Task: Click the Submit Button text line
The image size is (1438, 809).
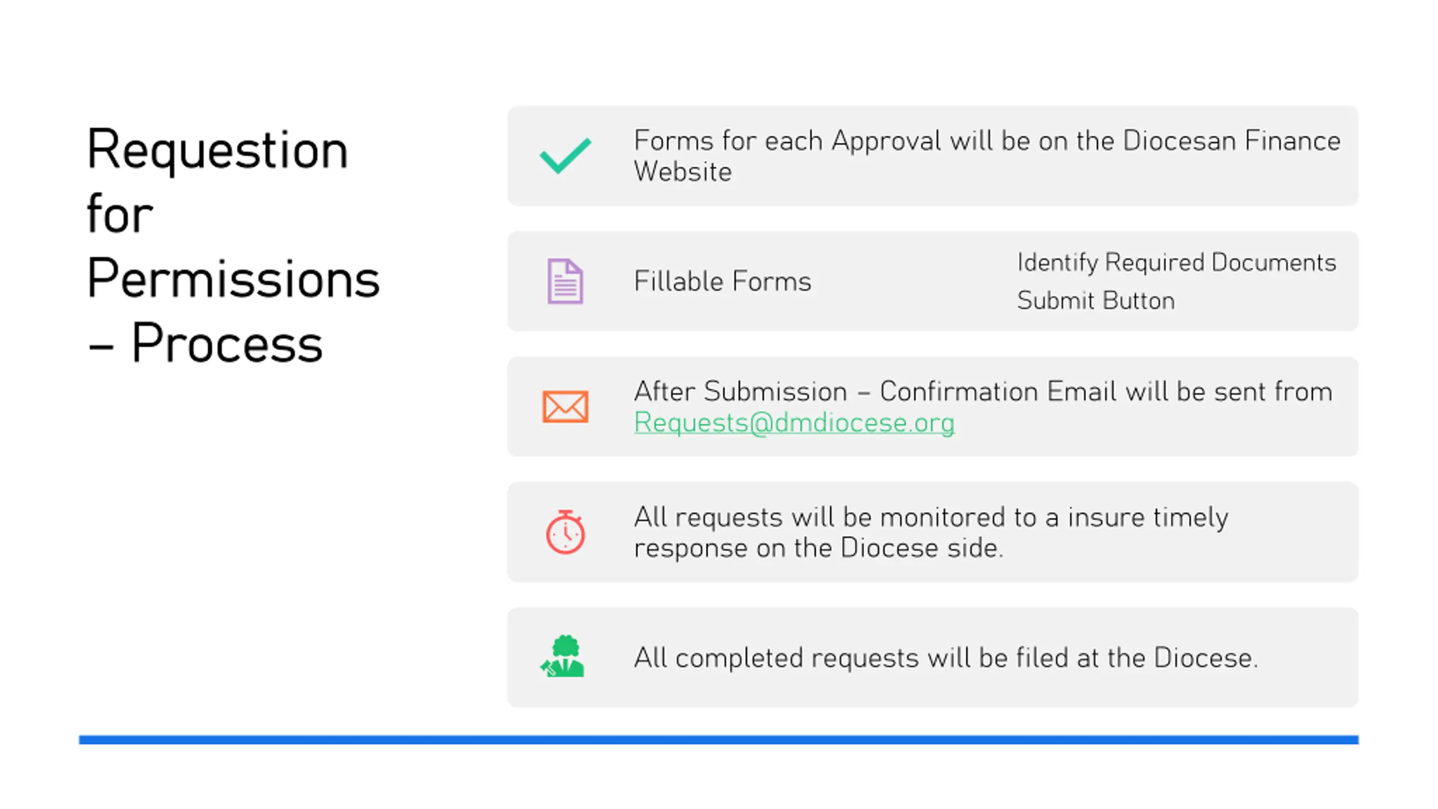Action: [1096, 300]
